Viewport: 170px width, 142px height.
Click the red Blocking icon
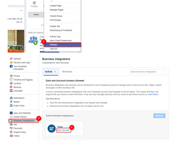[x=11, y=87]
